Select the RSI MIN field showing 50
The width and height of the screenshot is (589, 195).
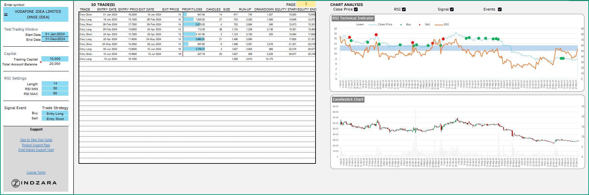(x=55, y=88)
